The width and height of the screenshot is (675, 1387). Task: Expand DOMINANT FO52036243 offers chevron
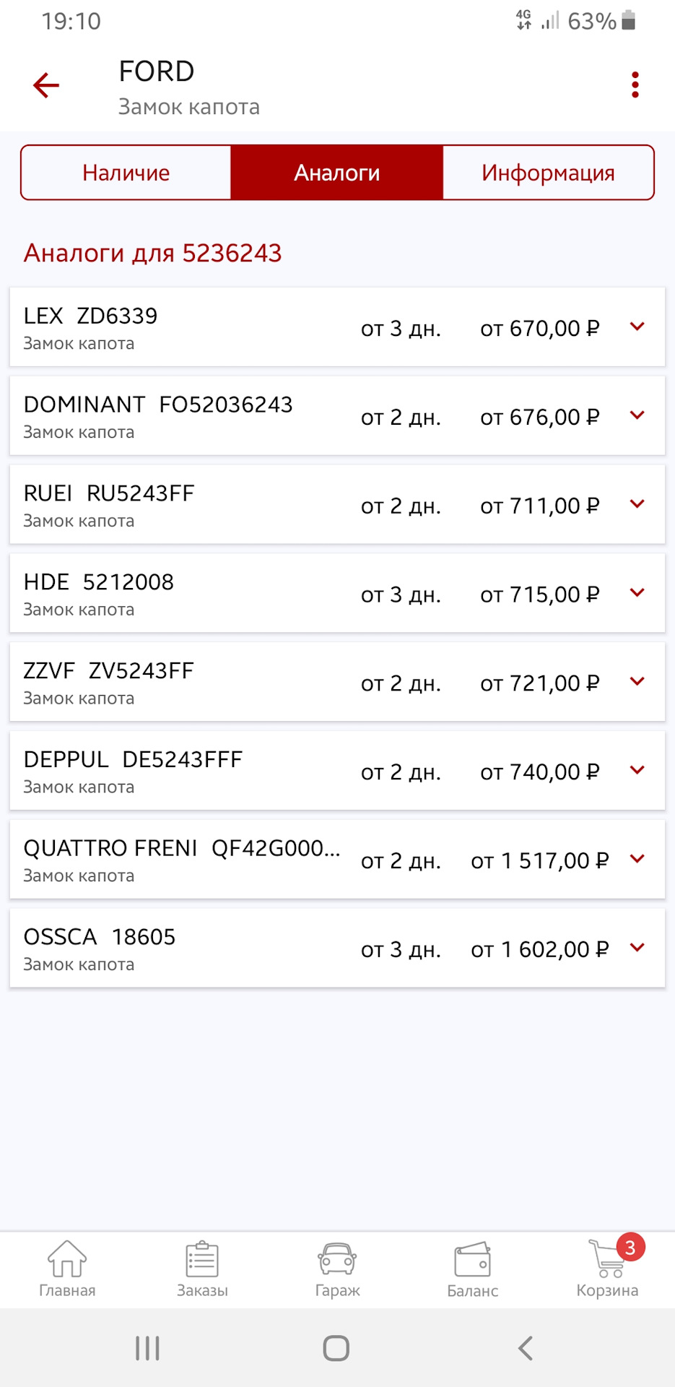(x=637, y=415)
